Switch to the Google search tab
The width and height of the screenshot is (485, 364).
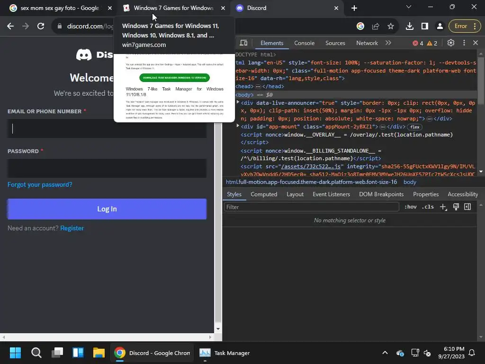point(59,8)
